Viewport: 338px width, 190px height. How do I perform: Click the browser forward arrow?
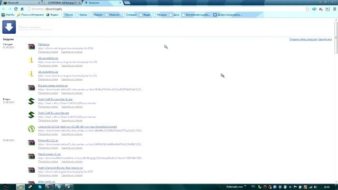[x=10, y=9]
